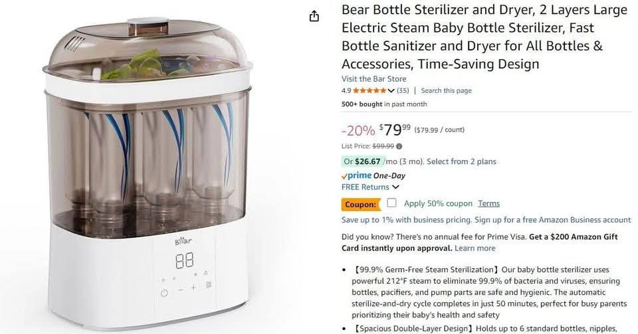Click the share icon above product image
Screen dimensions: 638x334
pos(315,16)
